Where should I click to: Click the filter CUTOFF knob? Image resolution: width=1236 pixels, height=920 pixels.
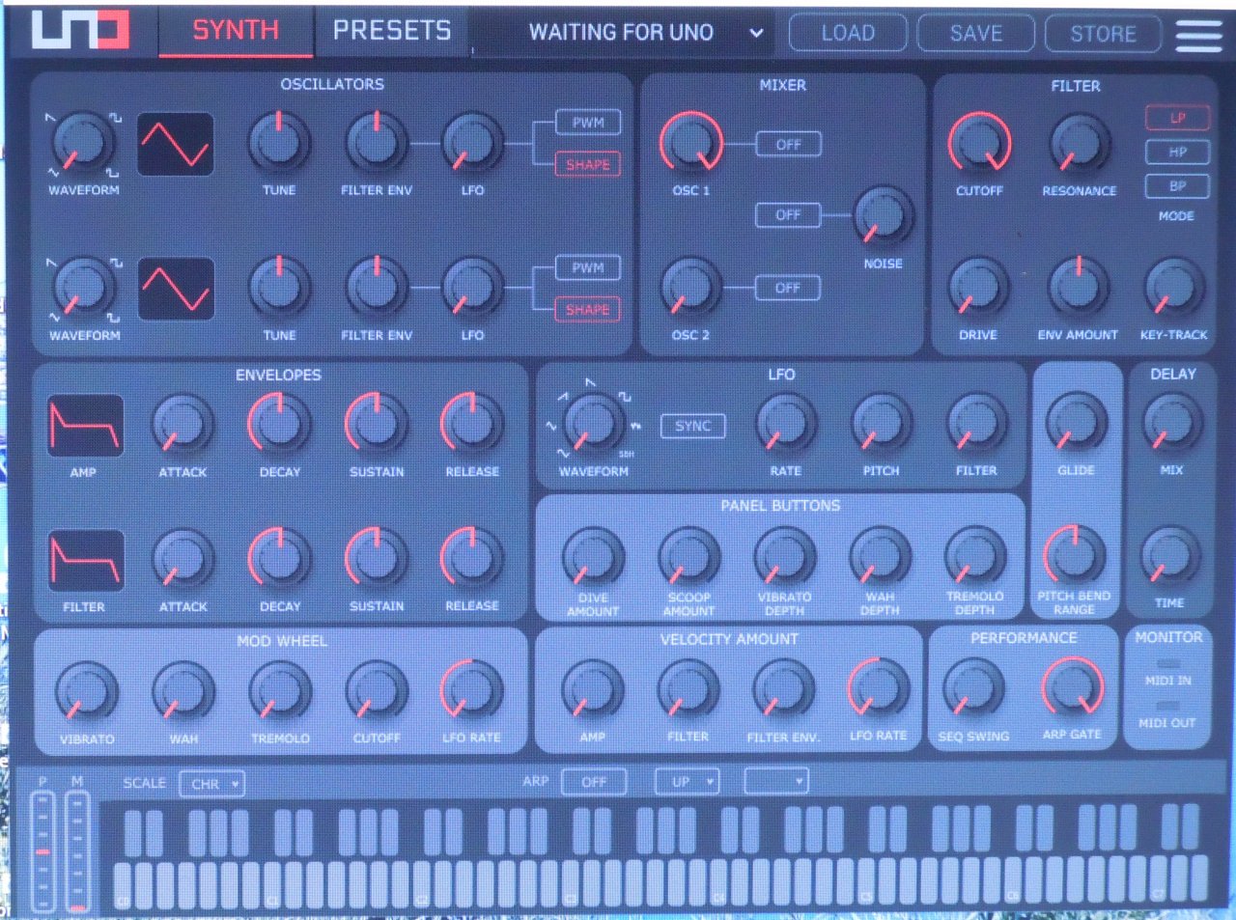click(x=979, y=143)
